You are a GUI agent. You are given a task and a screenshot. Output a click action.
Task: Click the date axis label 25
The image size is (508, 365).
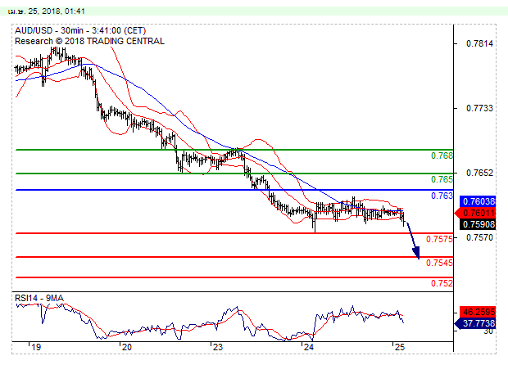pyautogui.click(x=400, y=348)
